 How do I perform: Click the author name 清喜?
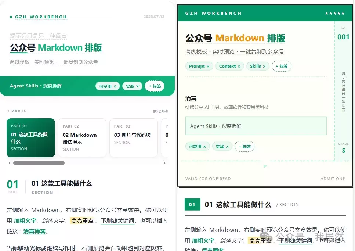(x=191, y=98)
